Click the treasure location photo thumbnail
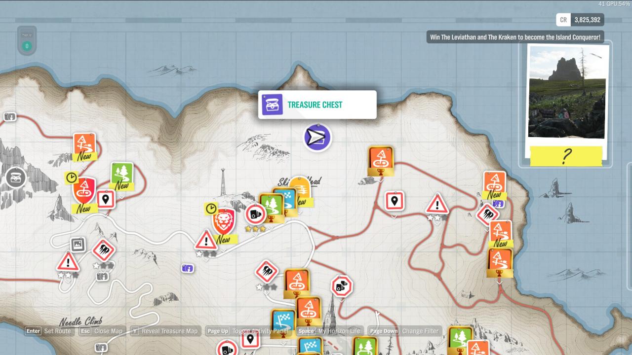 tap(566, 92)
